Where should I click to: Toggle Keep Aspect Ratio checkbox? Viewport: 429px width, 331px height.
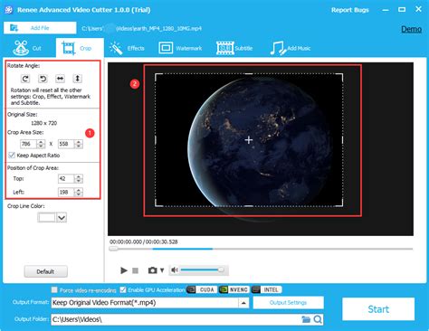pyautogui.click(x=12, y=156)
